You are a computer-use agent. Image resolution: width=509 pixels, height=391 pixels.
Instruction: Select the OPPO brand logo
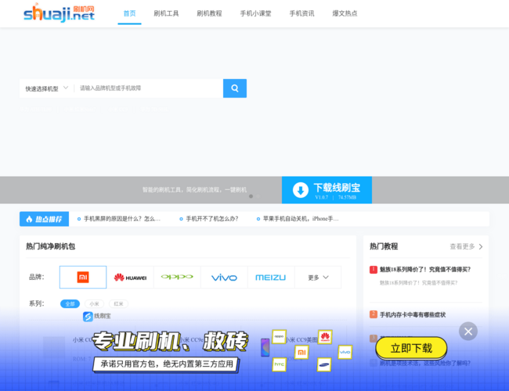pos(177,277)
